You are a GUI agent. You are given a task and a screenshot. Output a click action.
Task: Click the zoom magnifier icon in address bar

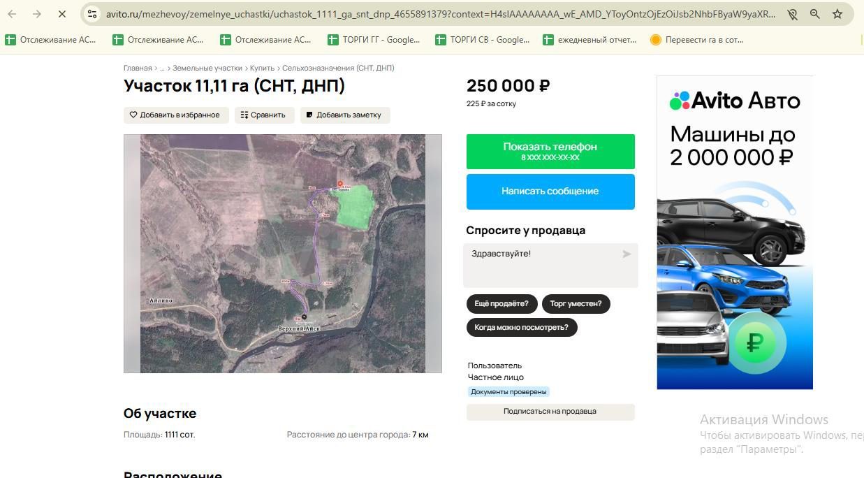tap(815, 14)
